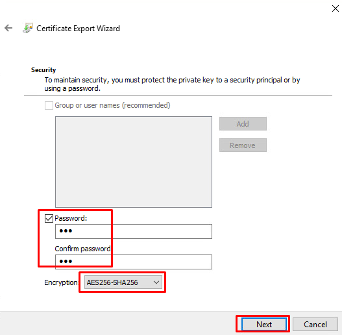This screenshot has height=335, width=342.
Task: Click the Remove button
Action: (243, 145)
